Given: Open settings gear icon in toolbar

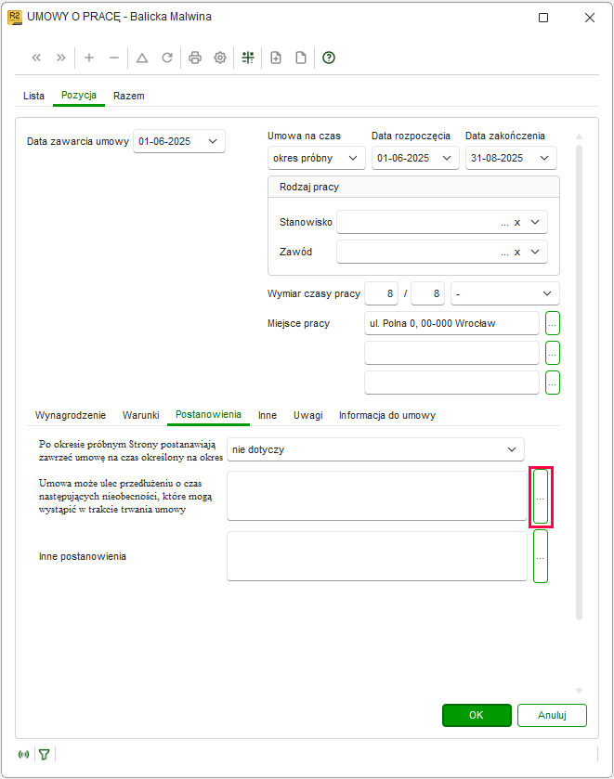Looking at the screenshot, I should pos(220,58).
